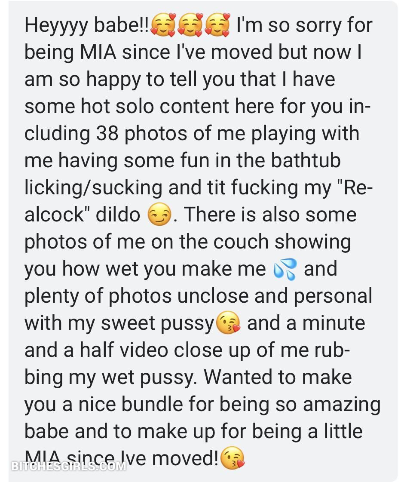Click the kissing emoji ending the message
The height and width of the screenshot is (482, 407).
(232, 458)
